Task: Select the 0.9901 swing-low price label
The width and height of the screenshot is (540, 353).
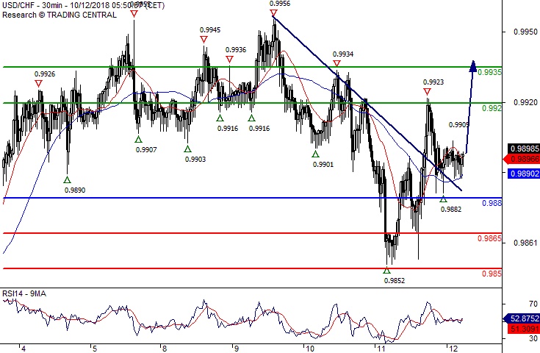Action: (x=323, y=165)
